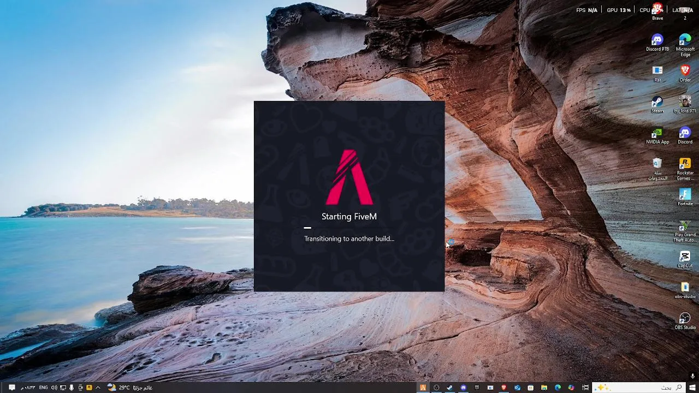Click the meet now camera tray icon
This screenshot has height=393, width=699.
point(80,388)
